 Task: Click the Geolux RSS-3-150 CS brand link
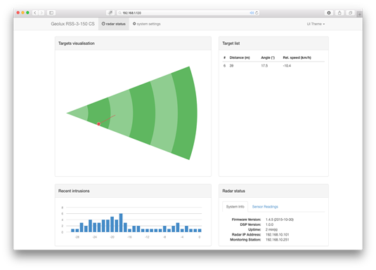pyautogui.click(x=72, y=24)
